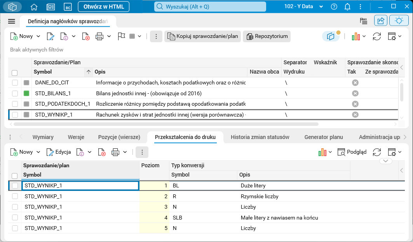The width and height of the screenshot is (413, 242).
Task: Expand lower printer dropdown arrow
Action: tap(125, 152)
